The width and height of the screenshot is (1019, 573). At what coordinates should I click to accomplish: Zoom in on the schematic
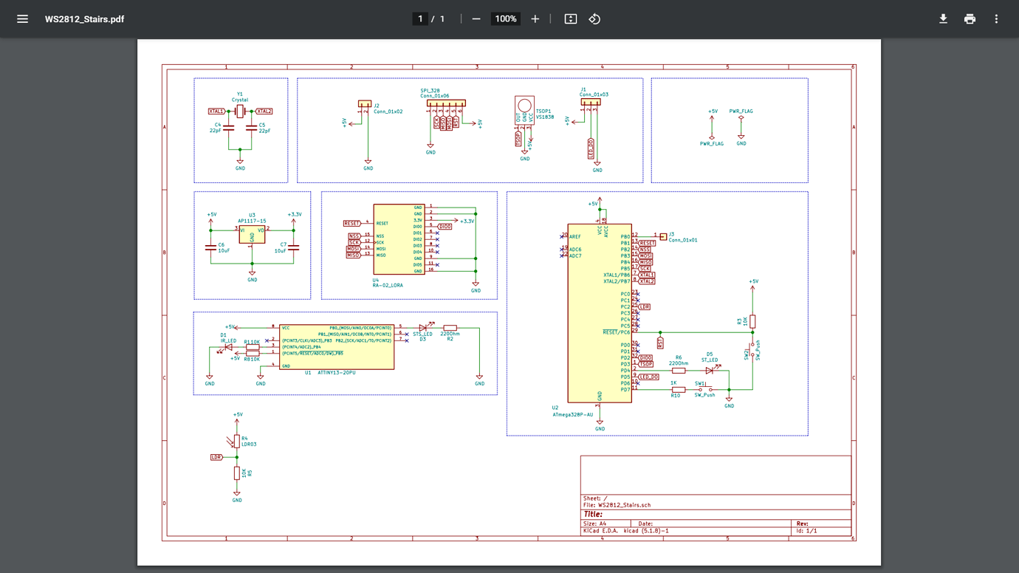coord(535,18)
